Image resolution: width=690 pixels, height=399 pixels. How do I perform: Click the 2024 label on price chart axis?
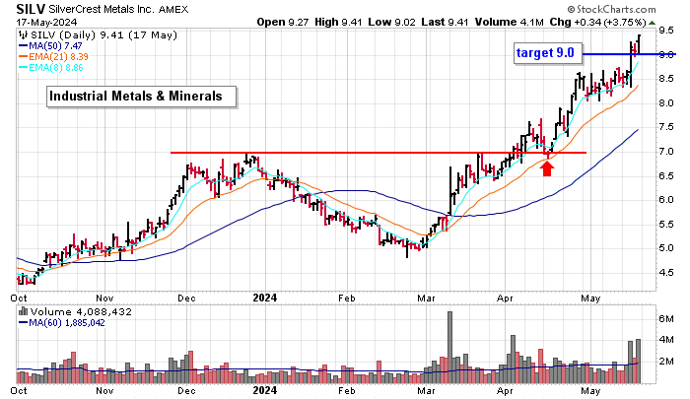(x=264, y=298)
